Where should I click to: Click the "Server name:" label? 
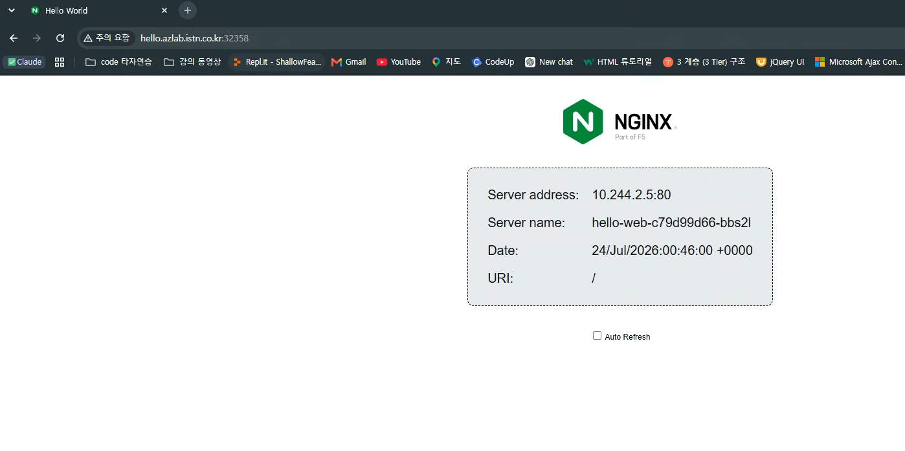click(x=526, y=223)
